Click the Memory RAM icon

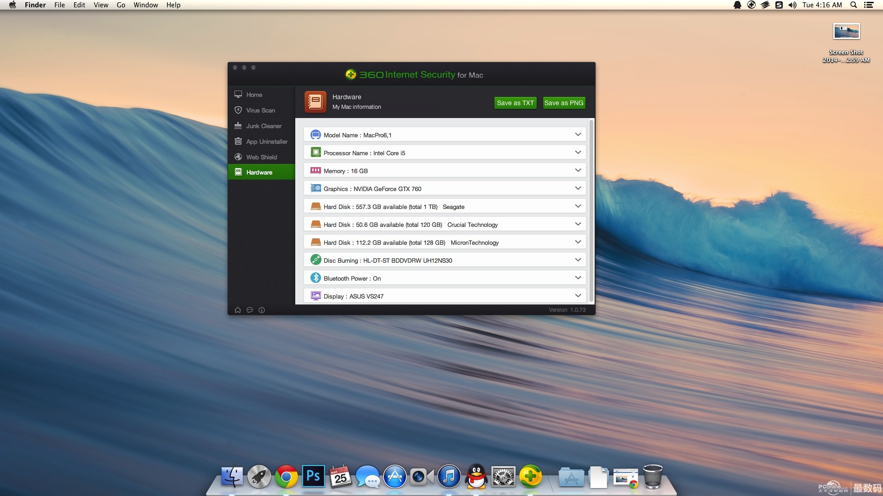[x=315, y=170]
